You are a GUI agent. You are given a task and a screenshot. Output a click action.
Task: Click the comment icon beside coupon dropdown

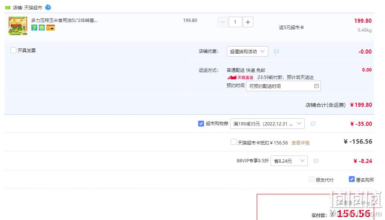(x=313, y=124)
